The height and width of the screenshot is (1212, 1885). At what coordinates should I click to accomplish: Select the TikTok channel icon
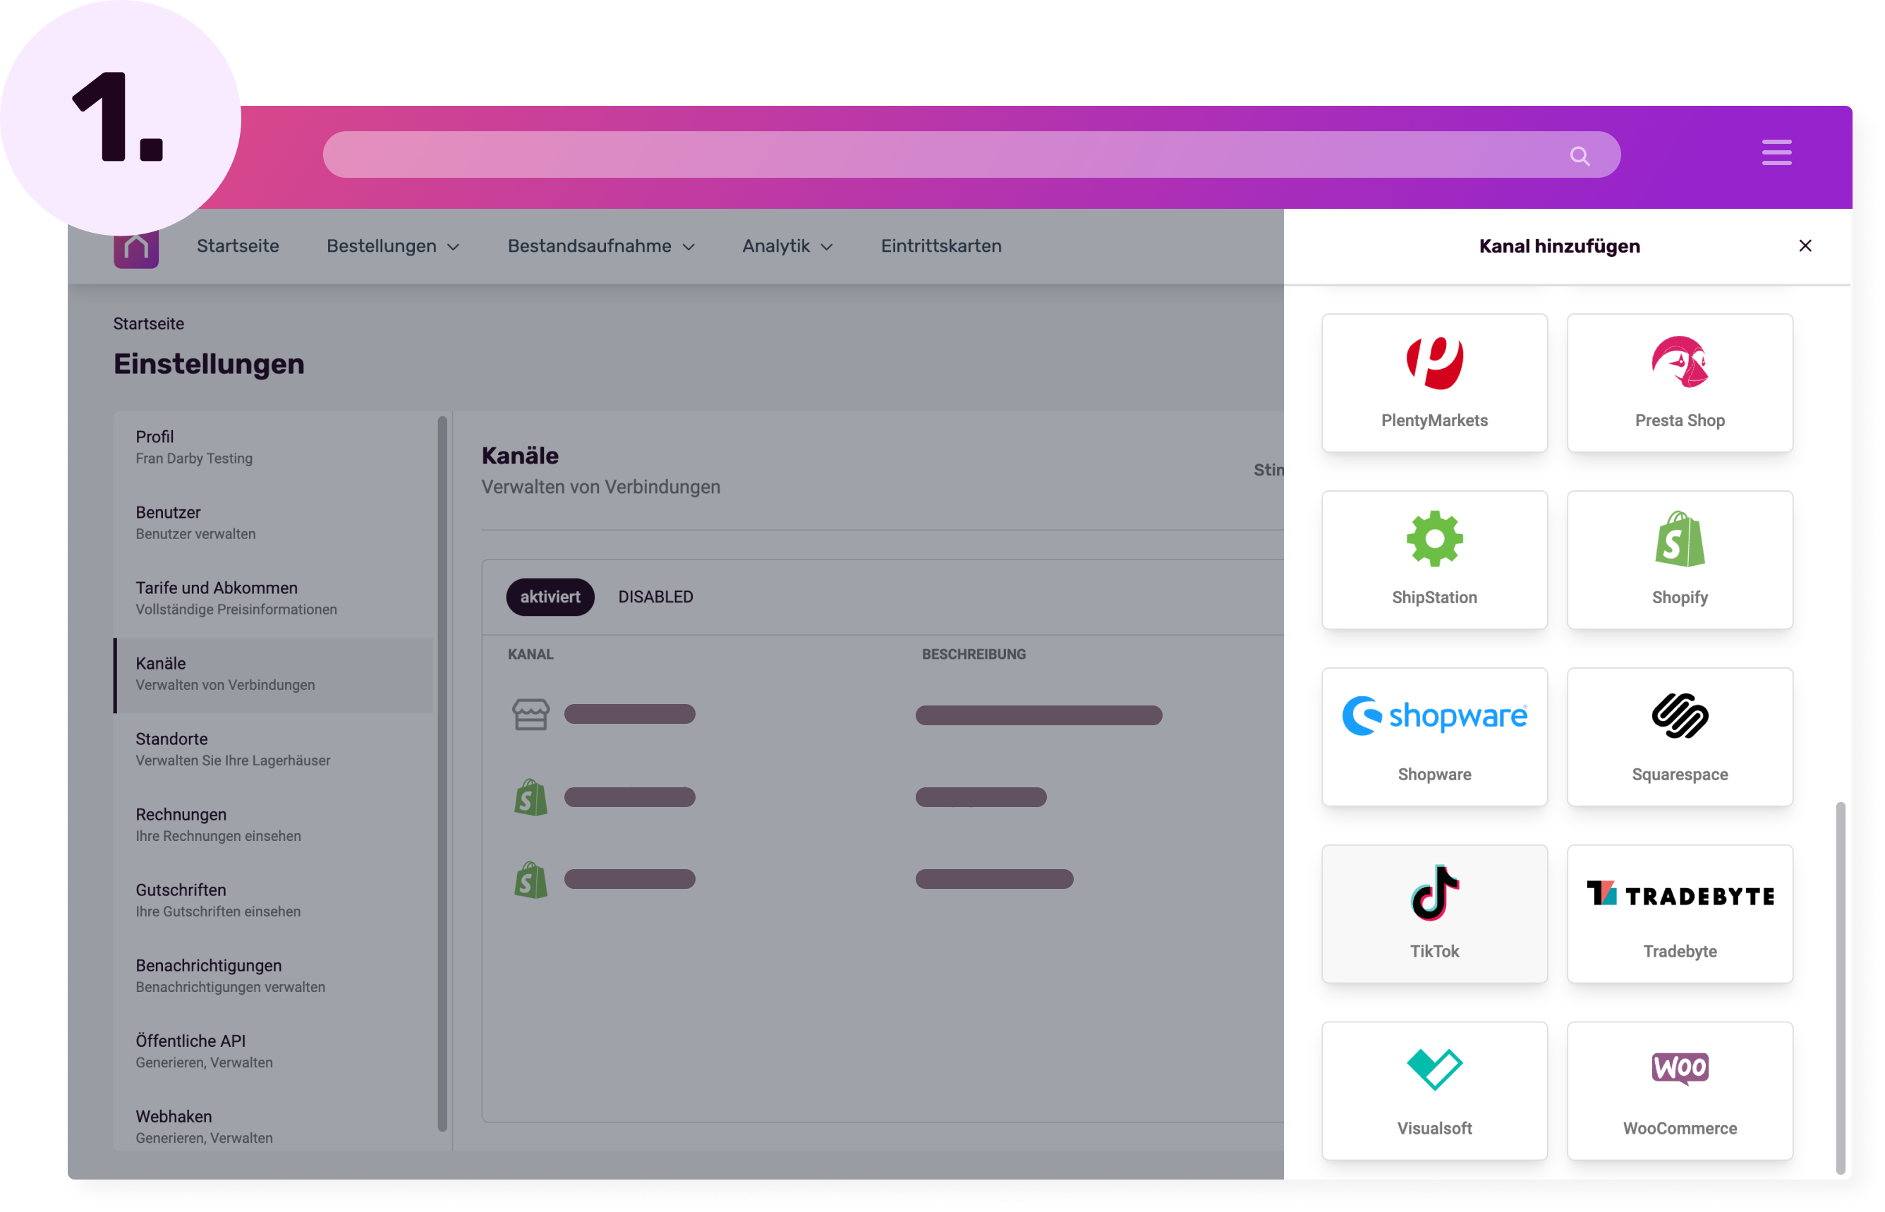tap(1434, 892)
